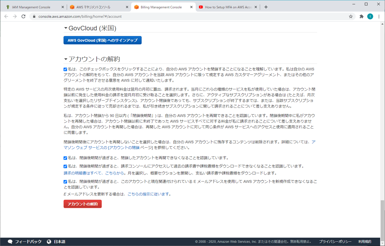Toggle checkbox about E メールアドレス reuse
The image size is (385, 246).
[x=65, y=182]
